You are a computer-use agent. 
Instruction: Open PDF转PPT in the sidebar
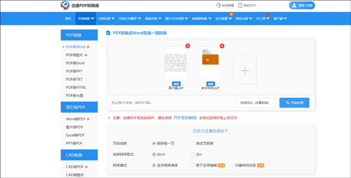pyautogui.click(x=74, y=71)
